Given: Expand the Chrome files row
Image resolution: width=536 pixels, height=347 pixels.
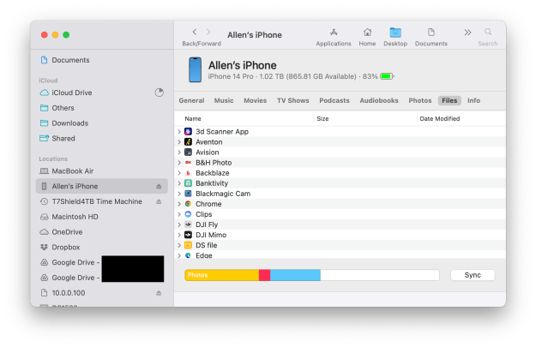Looking at the screenshot, I should coord(179,204).
